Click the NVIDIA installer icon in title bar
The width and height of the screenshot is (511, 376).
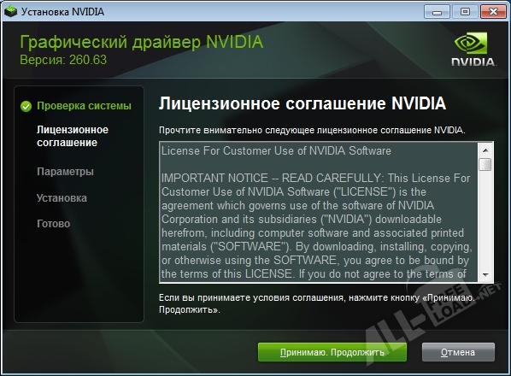[x=10, y=12]
